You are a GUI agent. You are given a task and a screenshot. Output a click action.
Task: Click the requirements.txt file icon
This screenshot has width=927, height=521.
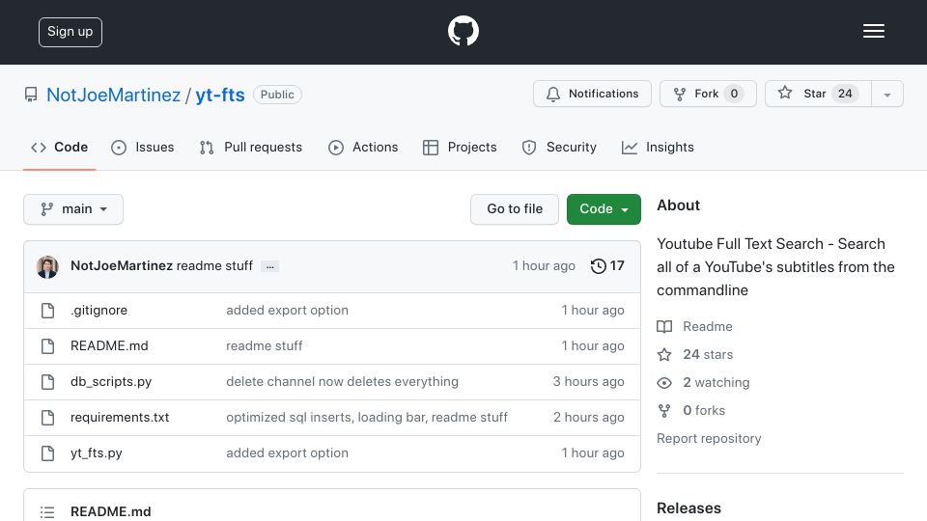pyautogui.click(x=48, y=418)
